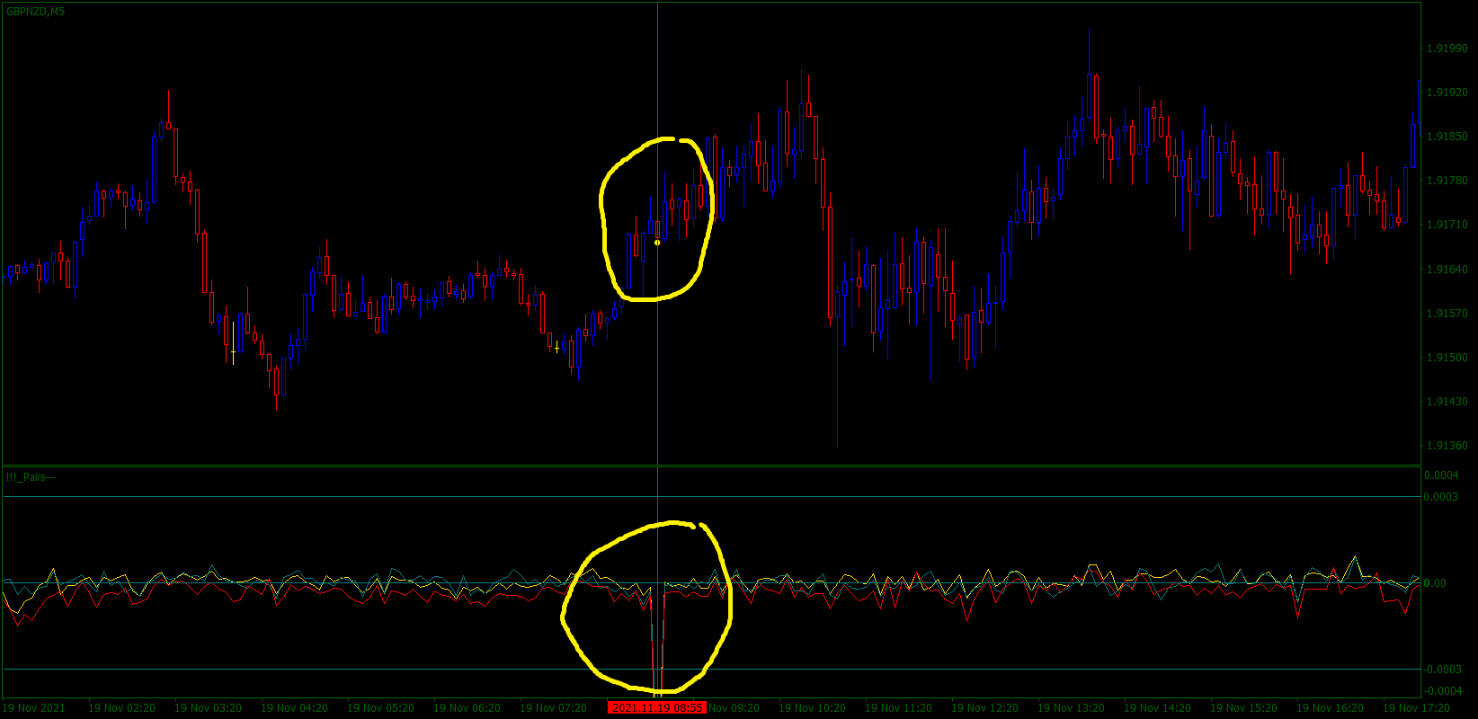Click price level 1.91710 on the scale

coord(1447,225)
